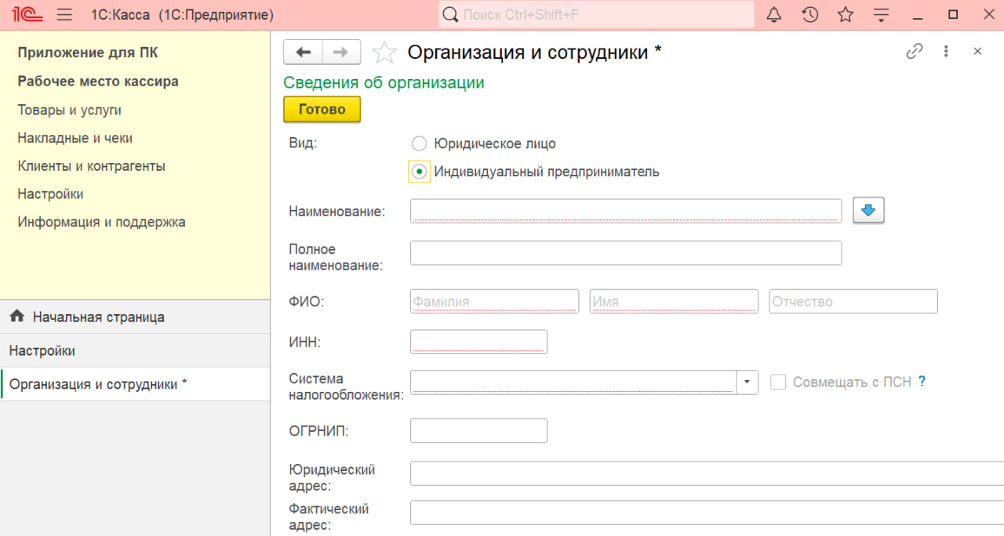Toggle Совмещать с ПСН checkbox
The image size is (1004, 536).
pyautogui.click(x=778, y=382)
